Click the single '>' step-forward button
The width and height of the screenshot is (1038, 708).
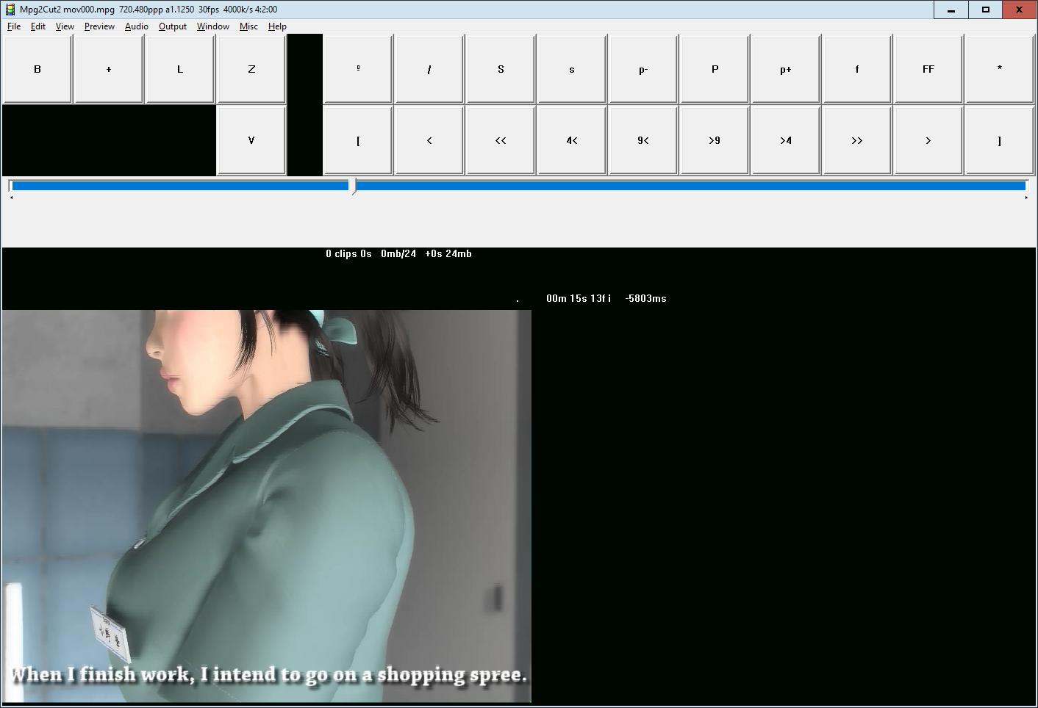928,140
